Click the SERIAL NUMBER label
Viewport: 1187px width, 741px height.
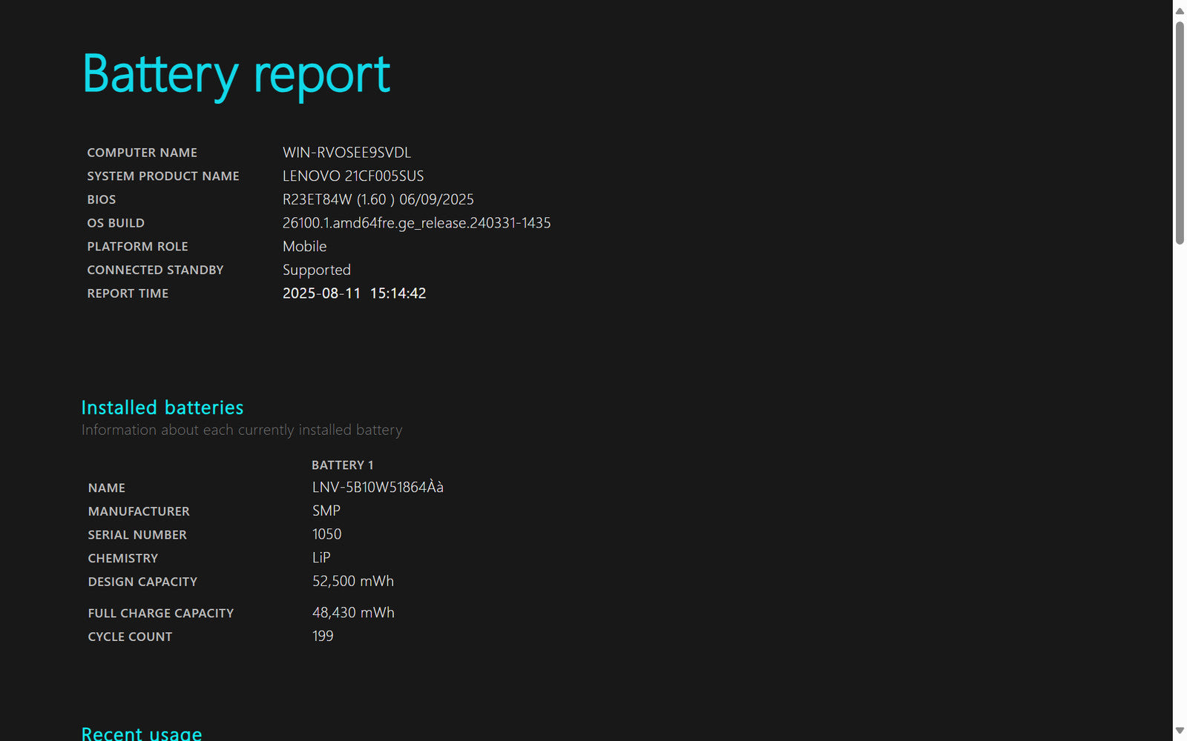pyautogui.click(x=137, y=535)
